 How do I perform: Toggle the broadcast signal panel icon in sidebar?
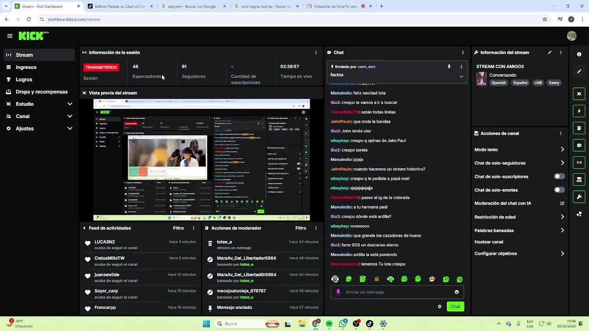[x=579, y=162]
